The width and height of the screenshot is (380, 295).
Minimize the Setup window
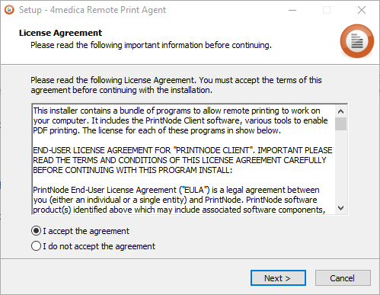(x=292, y=10)
